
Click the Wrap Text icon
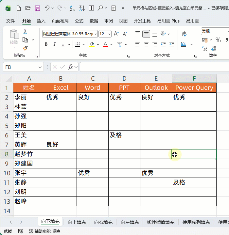(x=184, y=34)
